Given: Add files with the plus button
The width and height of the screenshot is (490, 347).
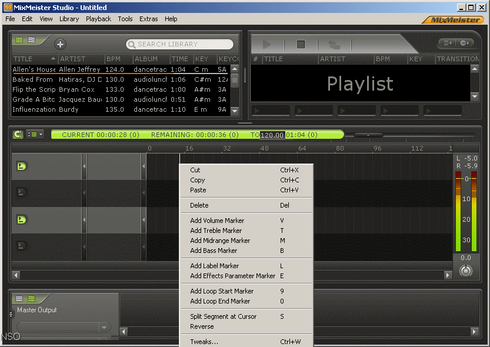Looking at the screenshot, I should (60, 44).
